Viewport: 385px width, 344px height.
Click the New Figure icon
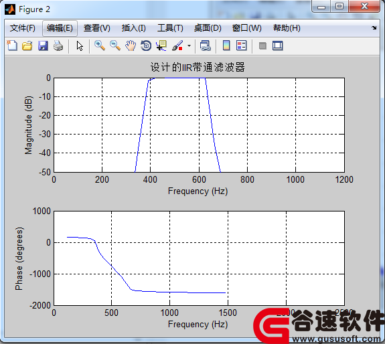pos(12,46)
